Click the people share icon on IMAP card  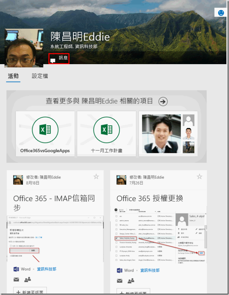(27, 280)
